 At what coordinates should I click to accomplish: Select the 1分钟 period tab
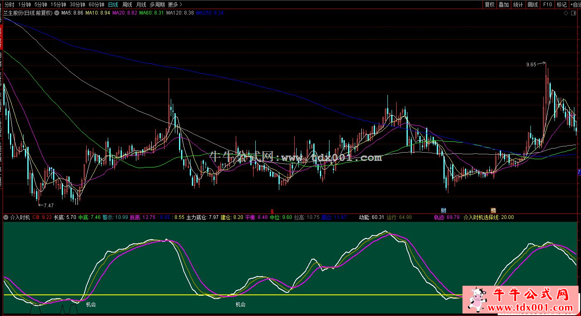point(25,5)
